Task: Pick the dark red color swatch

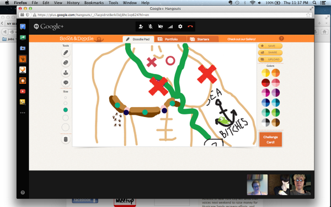Action: pyautogui.click(x=265, y=83)
